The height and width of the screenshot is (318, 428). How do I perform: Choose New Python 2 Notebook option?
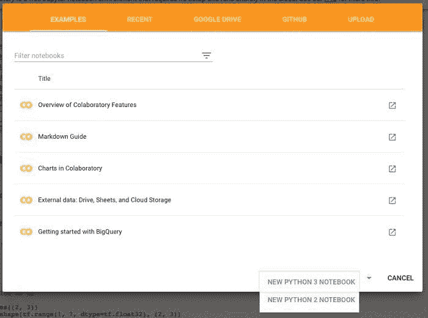pyautogui.click(x=311, y=300)
